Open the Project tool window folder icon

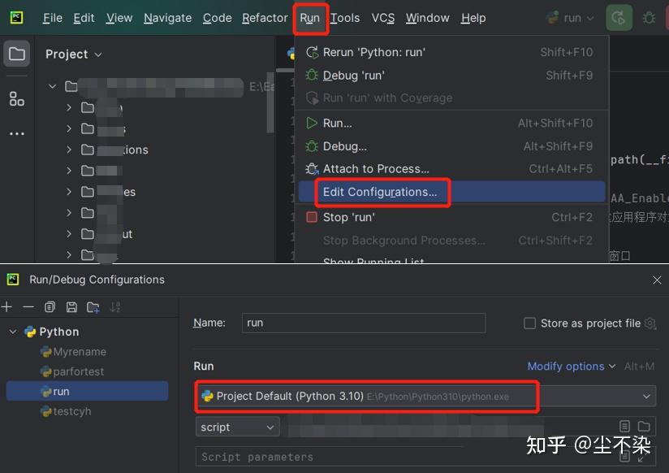(x=16, y=54)
